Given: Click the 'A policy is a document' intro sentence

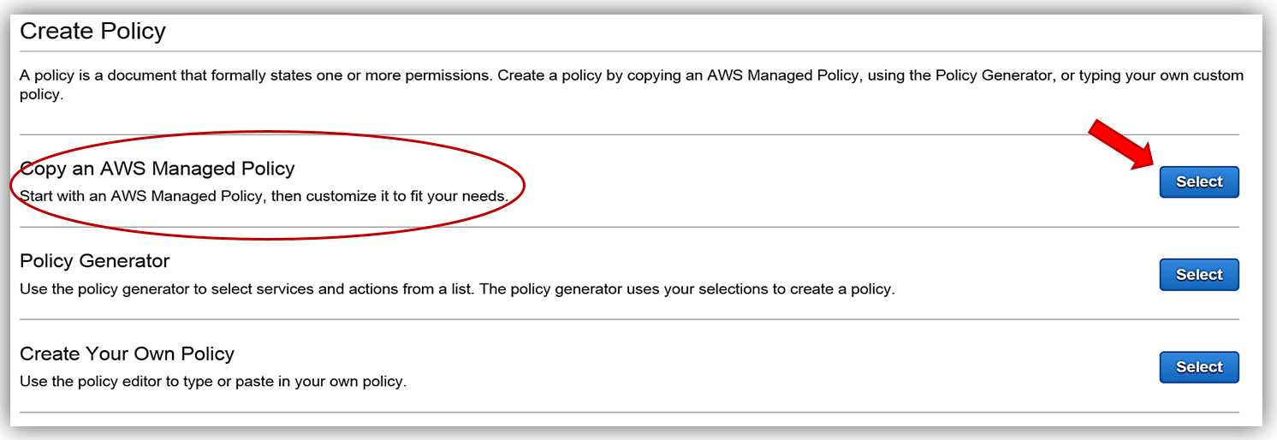Looking at the screenshot, I should pos(255,75).
